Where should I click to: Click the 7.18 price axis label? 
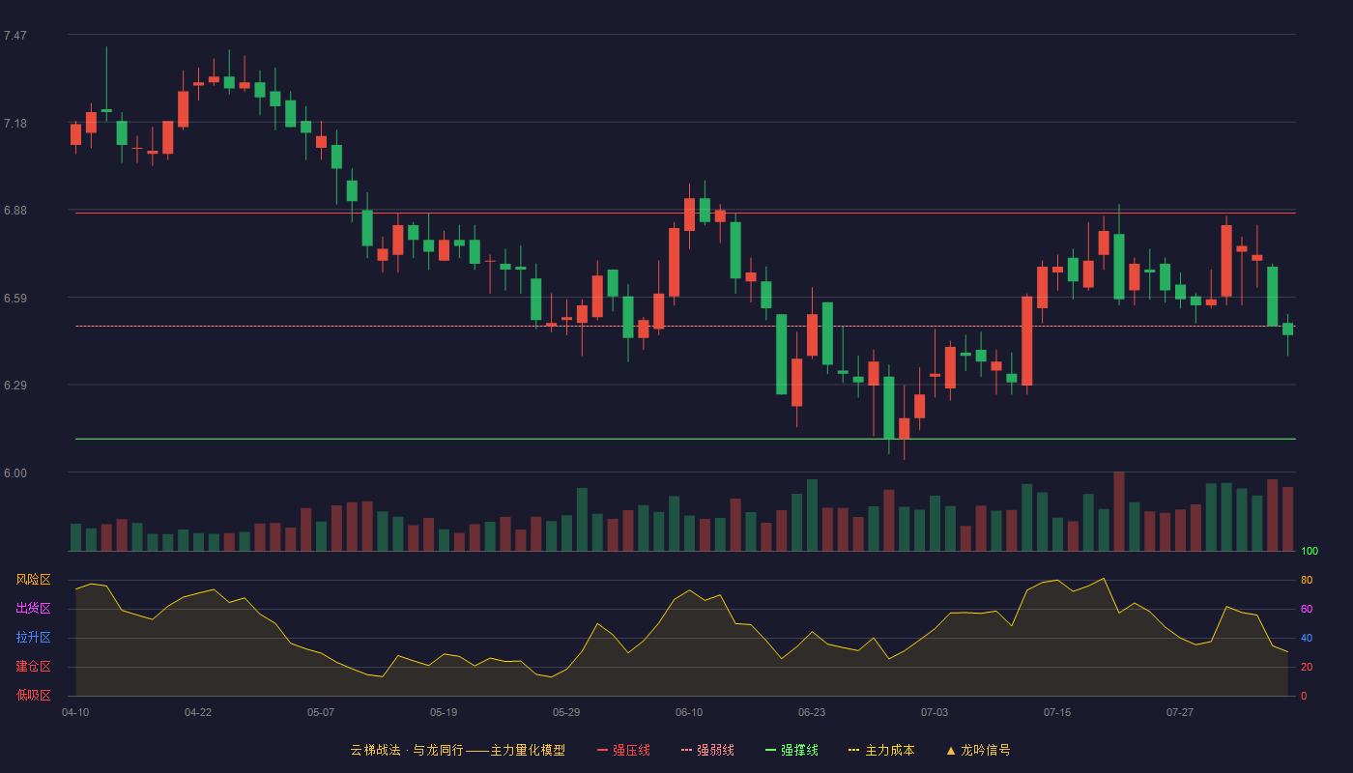pyautogui.click(x=15, y=124)
